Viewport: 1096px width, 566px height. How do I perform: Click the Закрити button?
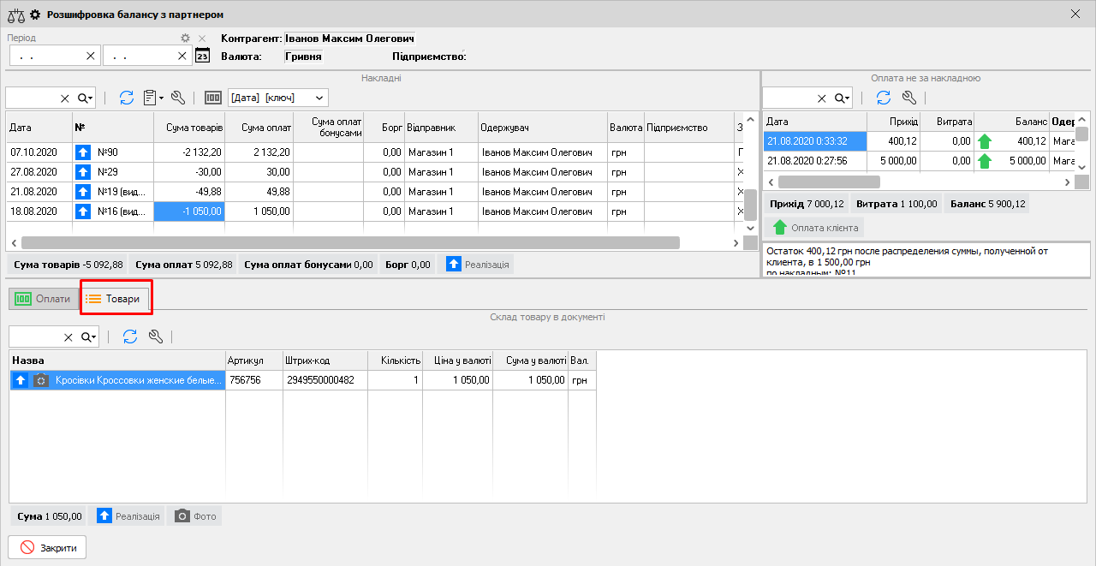(48, 548)
